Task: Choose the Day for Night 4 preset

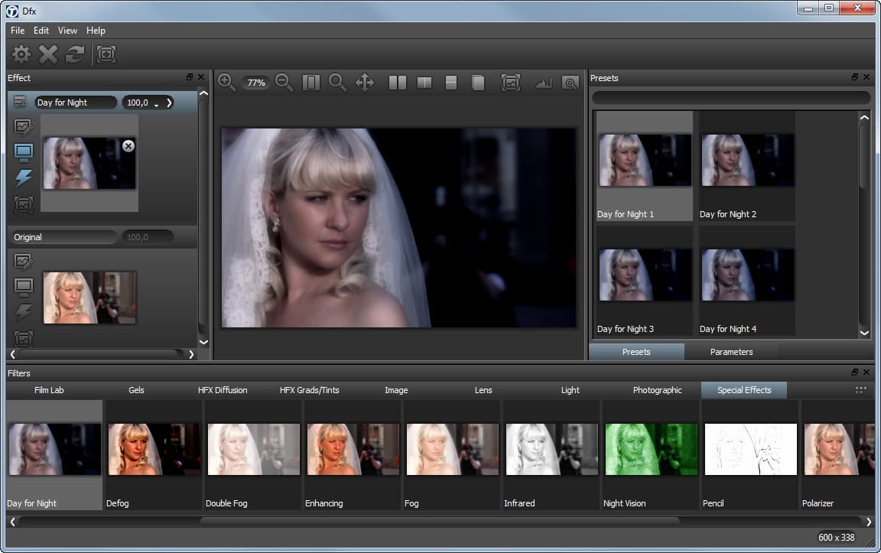Action: click(746, 281)
